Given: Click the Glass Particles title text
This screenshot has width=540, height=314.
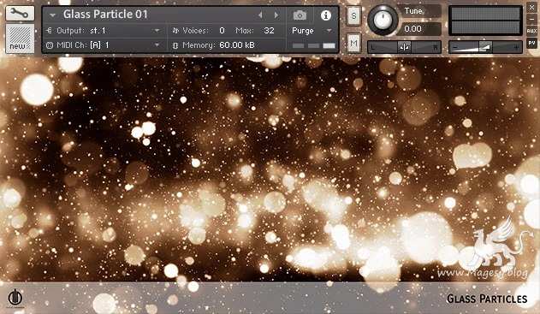Looking at the screenshot, I should click(x=487, y=299).
